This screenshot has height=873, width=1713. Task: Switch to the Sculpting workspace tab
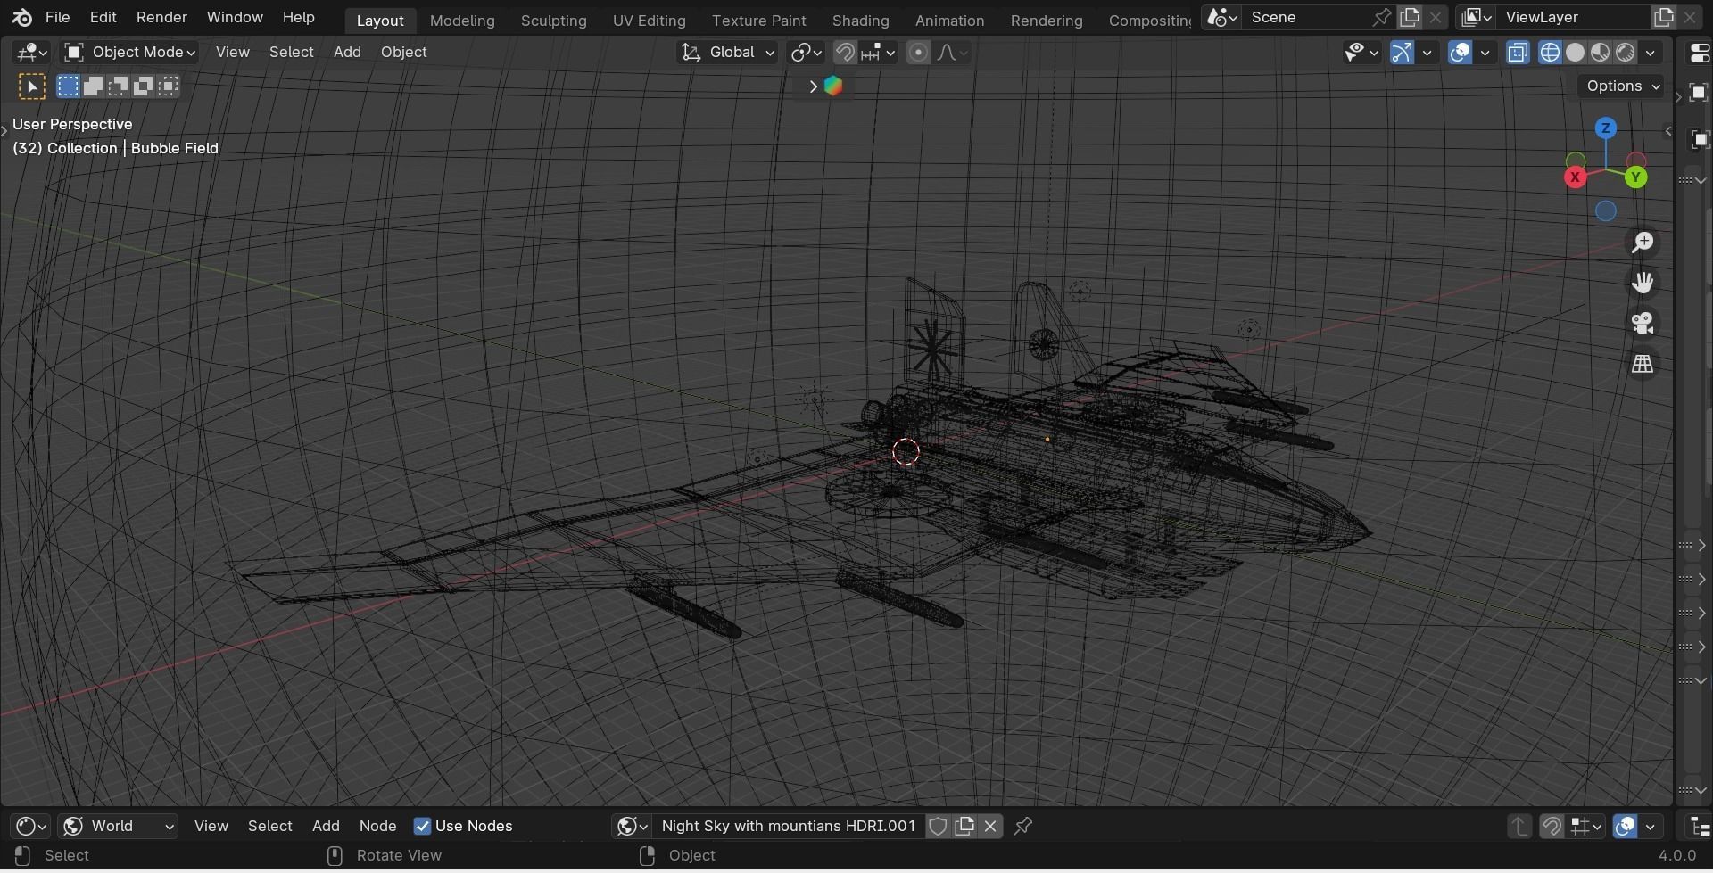tap(553, 20)
